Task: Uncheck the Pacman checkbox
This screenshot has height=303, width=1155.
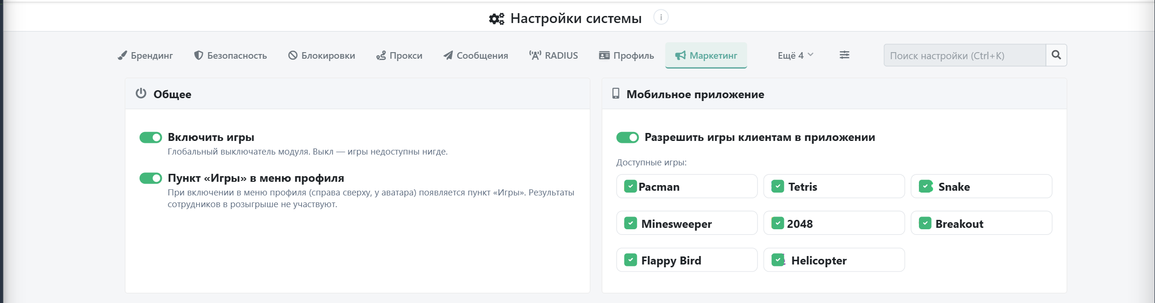Action: [630, 186]
